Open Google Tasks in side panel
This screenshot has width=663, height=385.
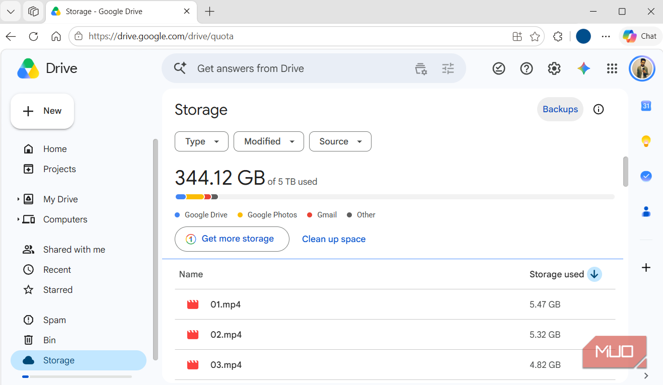point(646,176)
